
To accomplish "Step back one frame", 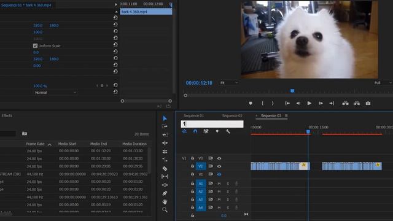I will pyautogui.click(x=298, y=103).
